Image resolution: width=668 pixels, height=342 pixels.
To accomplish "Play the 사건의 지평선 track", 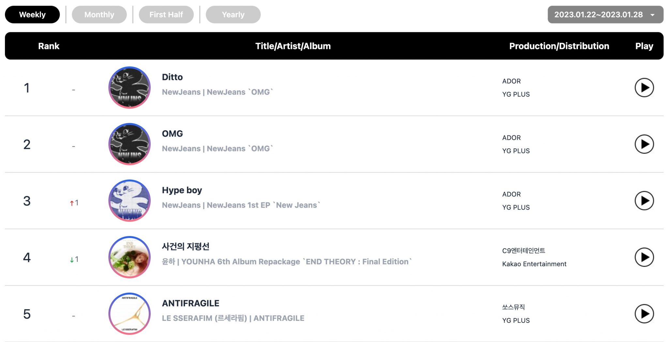I will click(x=644, y=257).
